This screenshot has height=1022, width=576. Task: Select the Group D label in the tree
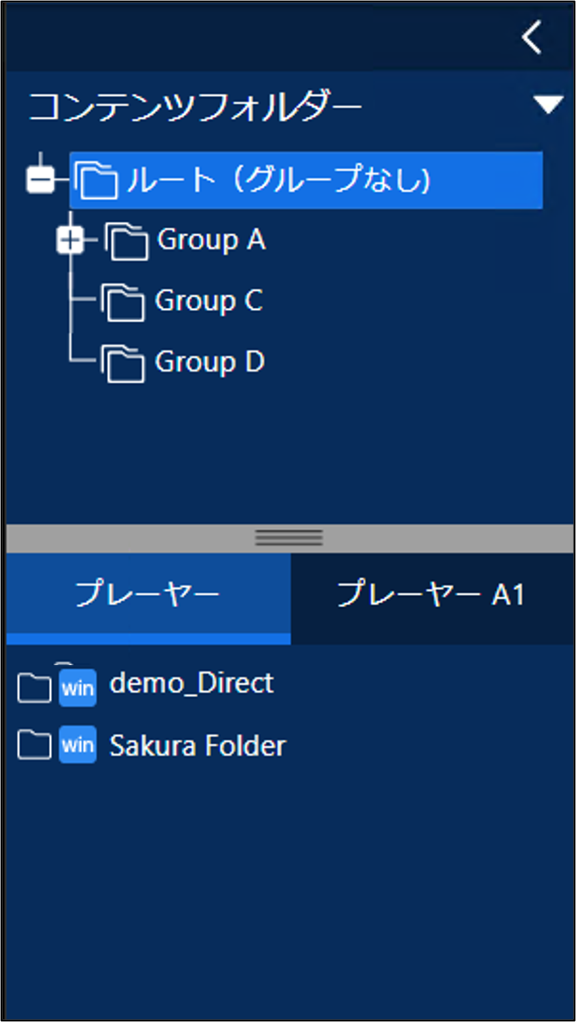(209, 362)
